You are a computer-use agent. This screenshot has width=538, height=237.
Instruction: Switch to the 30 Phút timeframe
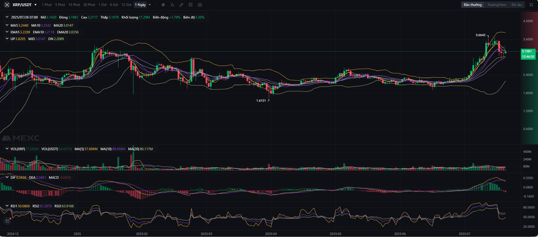click(89, 5)
